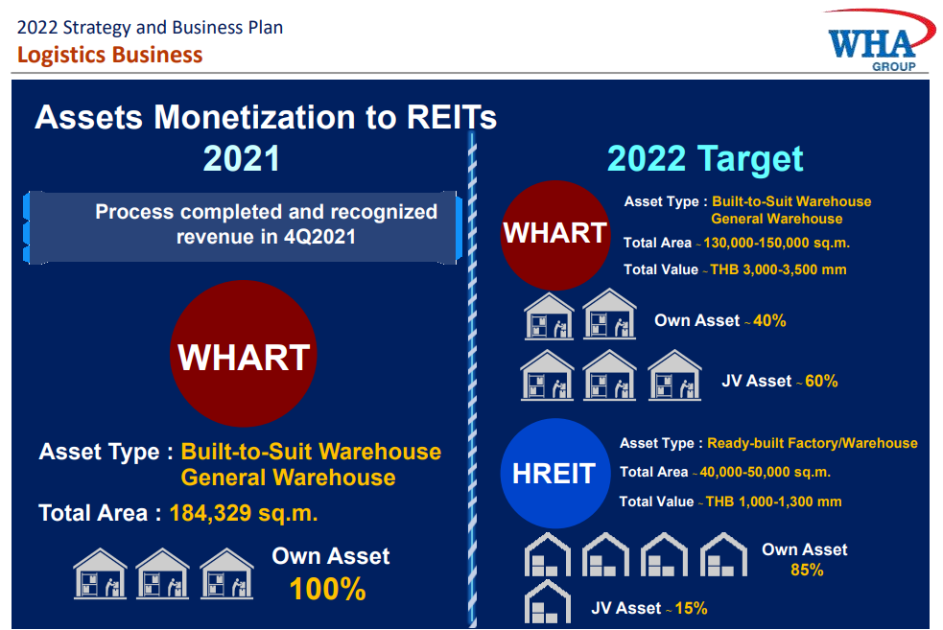The image size is (943, 630).
Task: Click the blue HREIT circle
Action: [555, 473]
